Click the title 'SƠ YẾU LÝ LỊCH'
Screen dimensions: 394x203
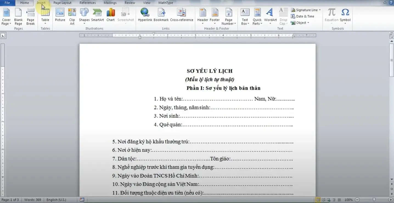tap(210, 71)
